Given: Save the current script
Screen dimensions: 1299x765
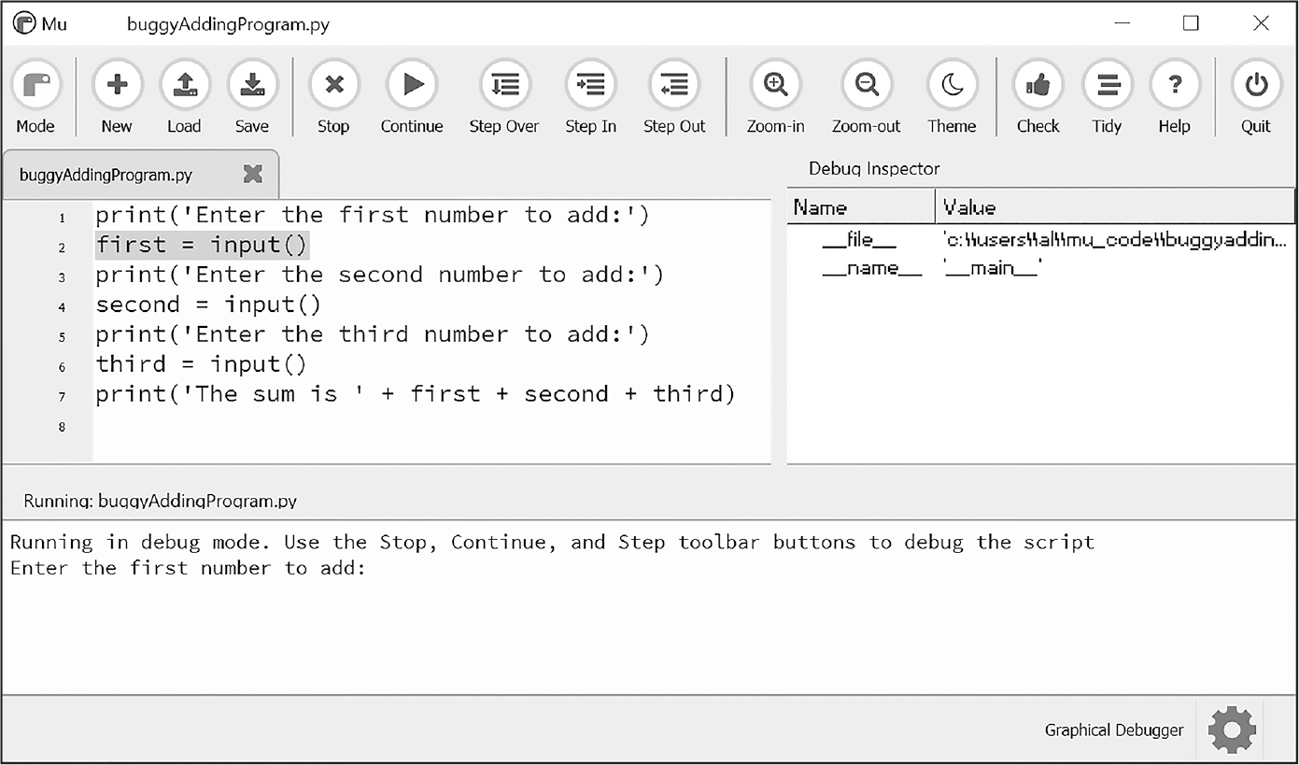Looking at the screenshot, I should 251,97.
